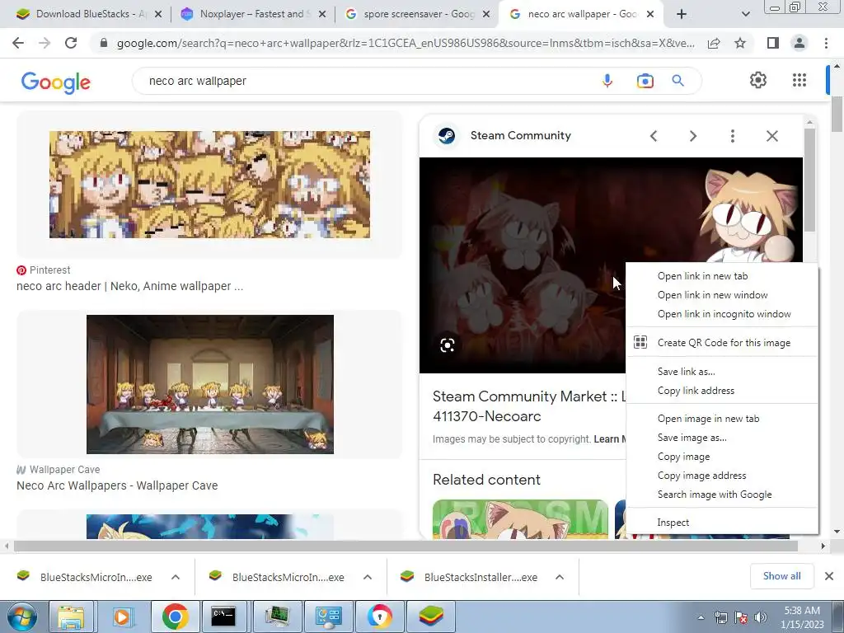
Task: Show previous image in preview panel
Action: (x=654, y=136)
